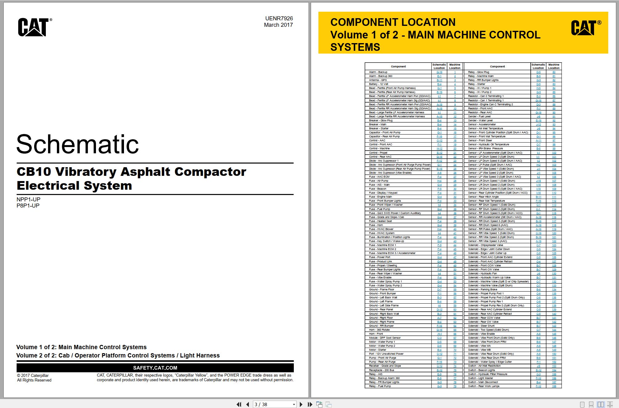Open schematic location E-12 for Control - Propel
619x408 pixels.
(439, 153)
